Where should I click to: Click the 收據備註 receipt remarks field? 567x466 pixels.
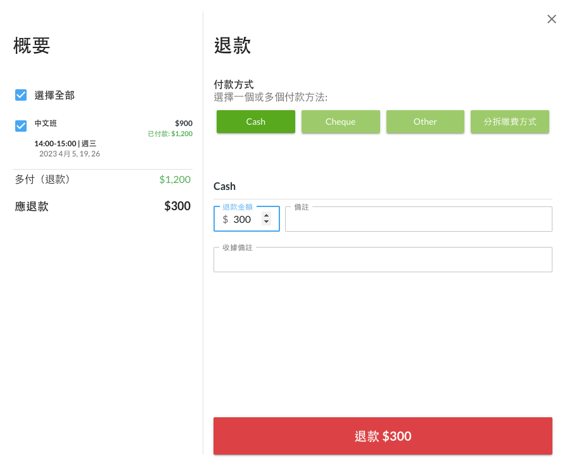point(383,260)
